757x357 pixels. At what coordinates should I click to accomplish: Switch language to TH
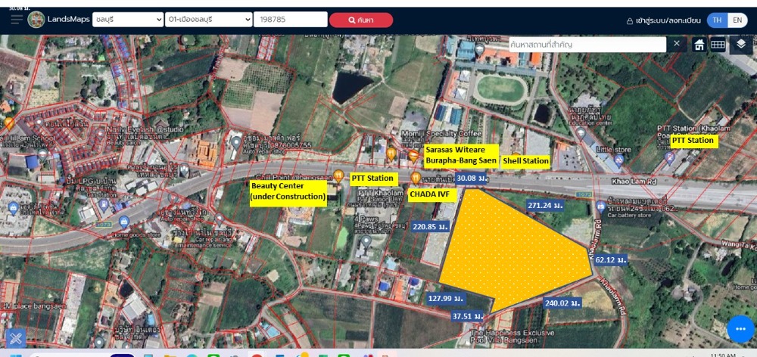coord(718,20)
